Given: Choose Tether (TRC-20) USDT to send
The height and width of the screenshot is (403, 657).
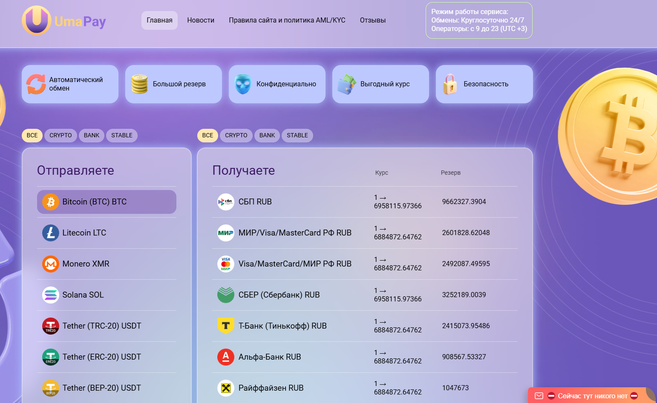Looking at the screenshot, I should pyautogui.click(x=107, y=326).
